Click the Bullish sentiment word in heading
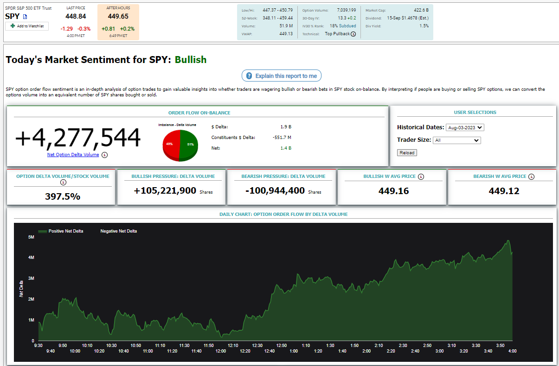This screenshot has height=366, width=559. click(191, 60)
